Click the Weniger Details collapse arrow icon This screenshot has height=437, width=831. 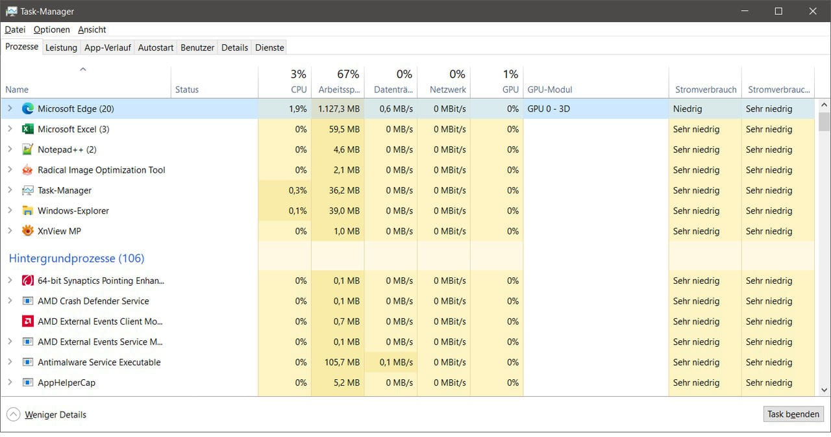pyautogui.click(x=14, y=414)
